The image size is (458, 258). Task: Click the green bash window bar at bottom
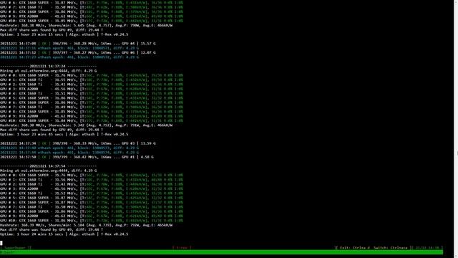tap(221, 252)
